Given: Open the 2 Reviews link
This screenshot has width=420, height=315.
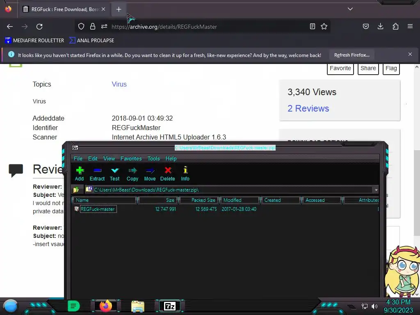Looking at the screenshot, I should pos(308,108).
